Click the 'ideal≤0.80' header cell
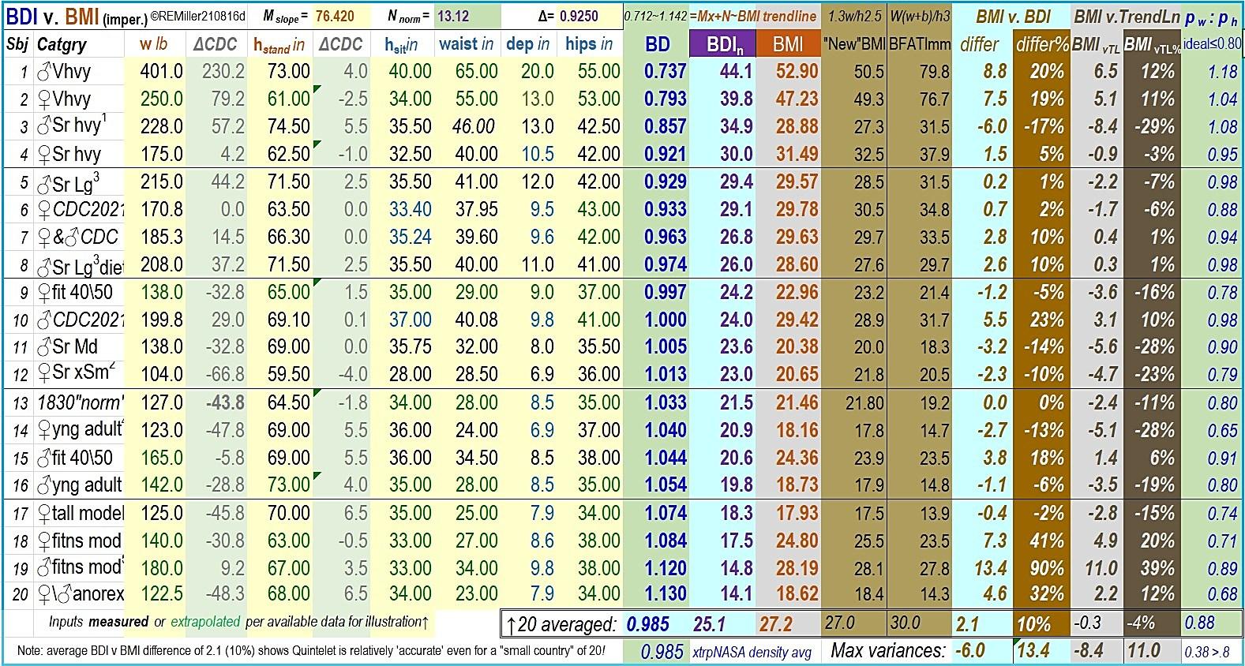 click(x=1213, y=44)
